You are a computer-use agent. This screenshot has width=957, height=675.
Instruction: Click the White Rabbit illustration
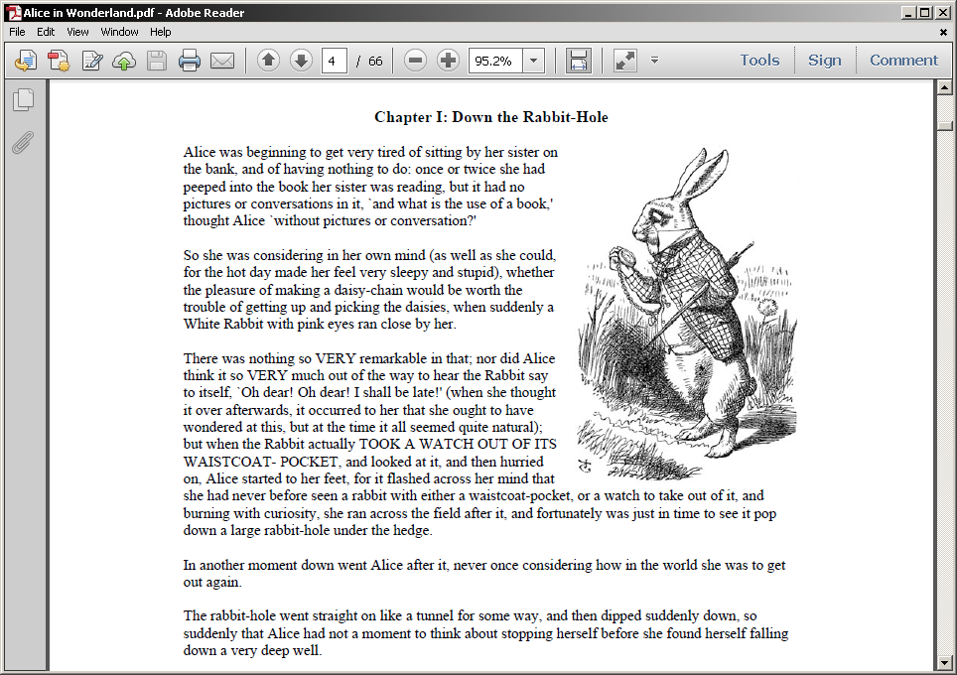(x=687, y=313)
